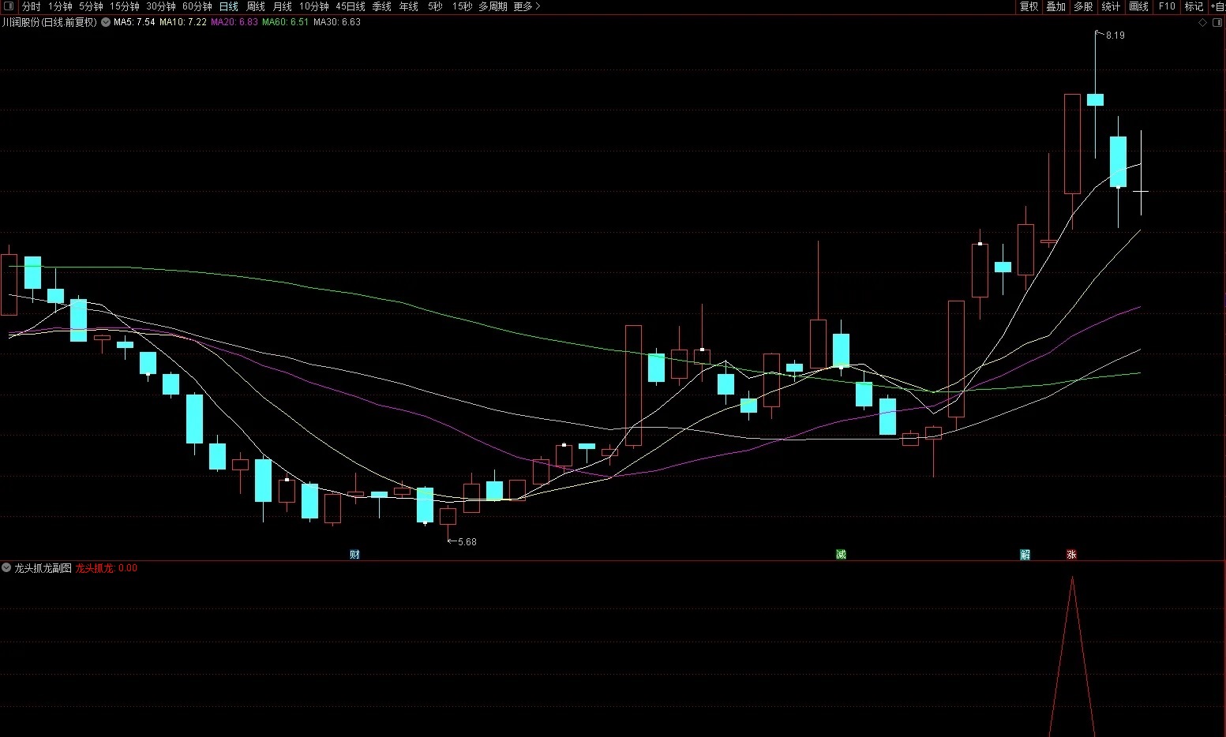Switch to 月线 monthly chart
The image size is (1226, 737).
point(283,6)
